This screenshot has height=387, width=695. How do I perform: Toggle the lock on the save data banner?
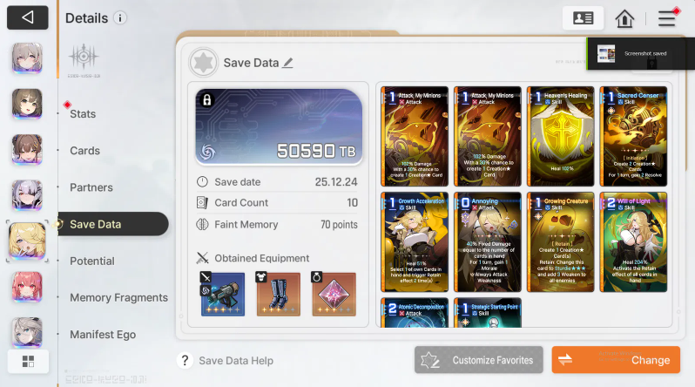coord(207,100)
